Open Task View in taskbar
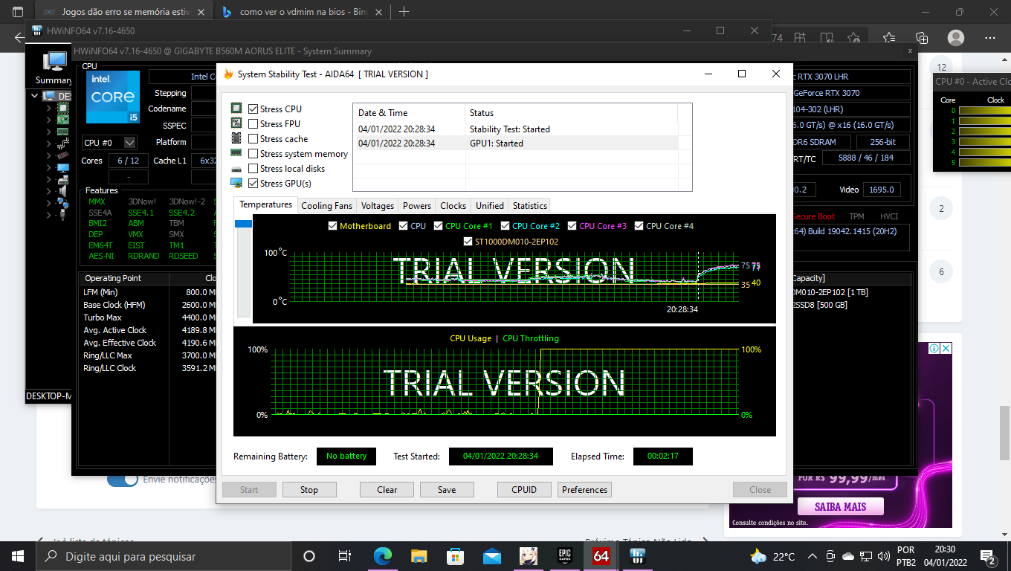Screen dimensions: 1011x571 [345, 556]
